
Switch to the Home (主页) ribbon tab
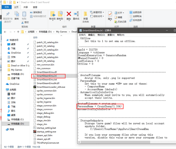16,7
